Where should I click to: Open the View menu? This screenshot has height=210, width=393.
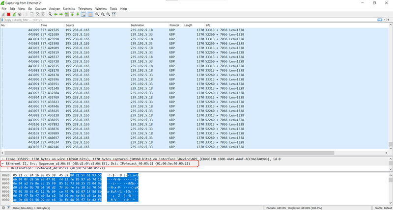[21, 8]
